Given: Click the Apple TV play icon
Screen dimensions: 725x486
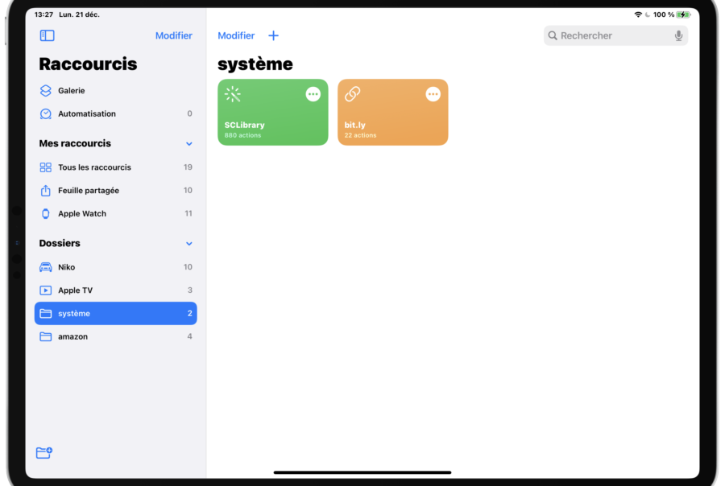Looking at the screenshot, I should (46, 290).
